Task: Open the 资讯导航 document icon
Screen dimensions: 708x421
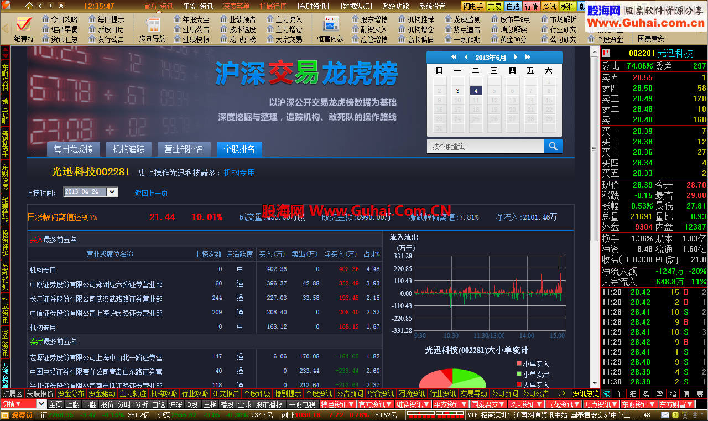Action: click(x=152, y=29)
